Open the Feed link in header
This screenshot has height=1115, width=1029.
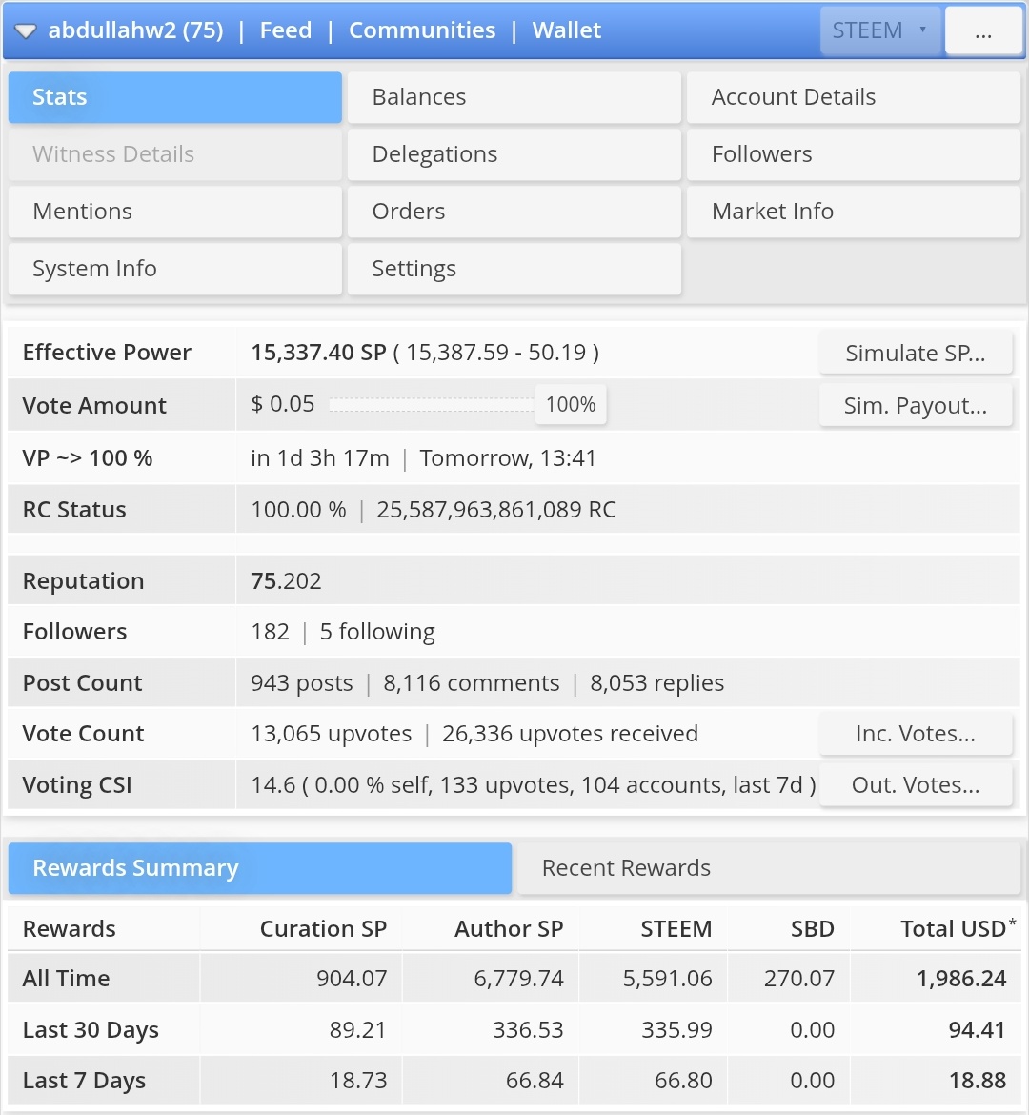point(286,30)
